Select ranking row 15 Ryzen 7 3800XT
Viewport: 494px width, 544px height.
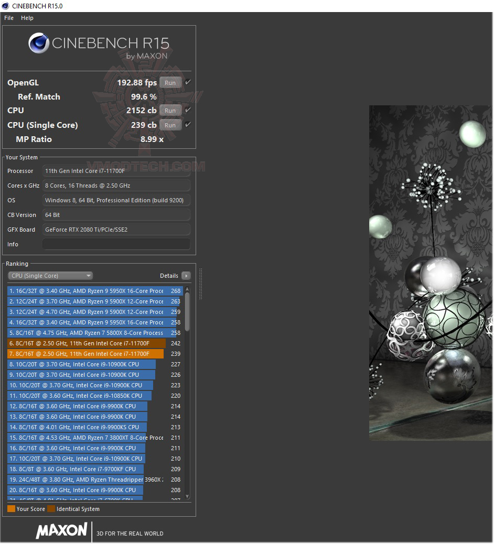(95, 438)
